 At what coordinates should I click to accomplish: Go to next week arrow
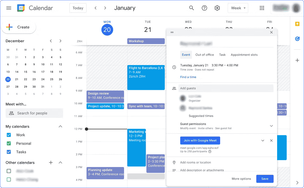pos(105,8)
